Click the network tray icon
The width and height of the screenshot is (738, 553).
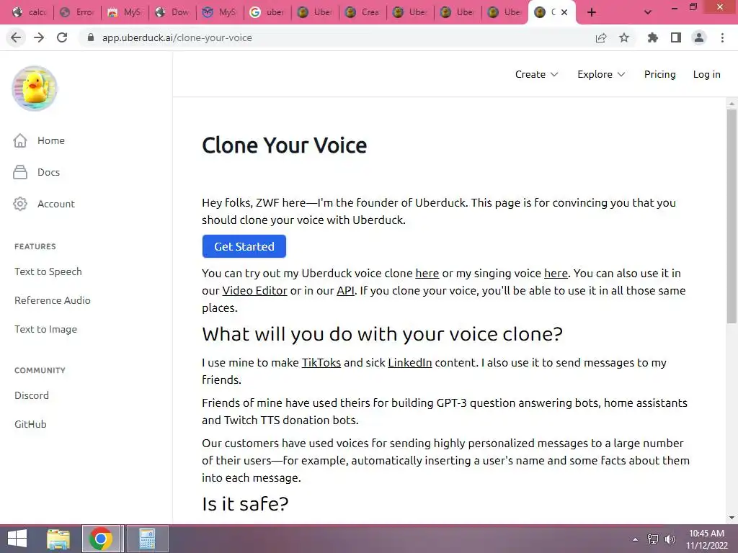pyautogui.click(x=653, y=539)
